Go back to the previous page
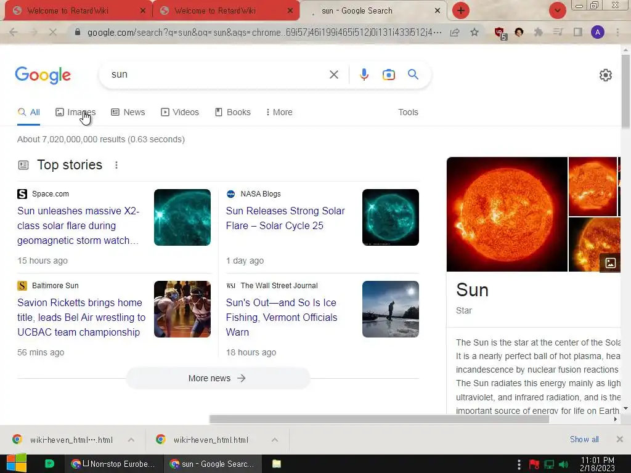 [x=14, y=32]
